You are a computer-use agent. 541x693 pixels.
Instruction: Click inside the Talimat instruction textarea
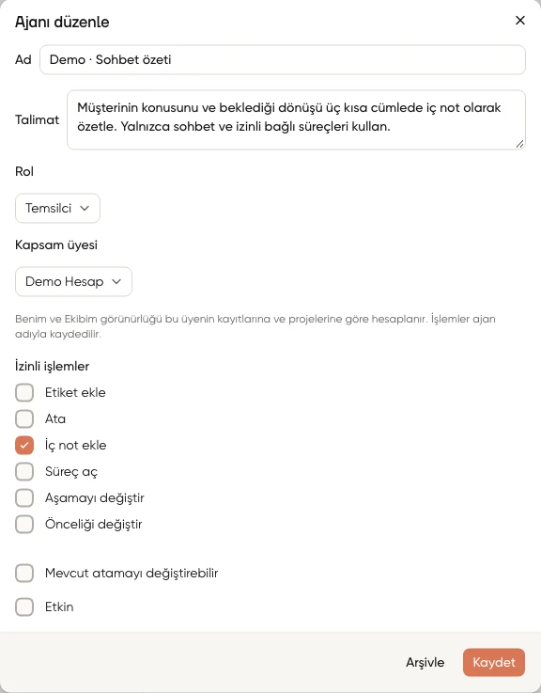click(x=296, y=119)
